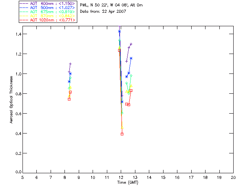The image size is (240, 192).
Task: Click the 1.0 y-axis tick label
Action: [x=18, y=74]
